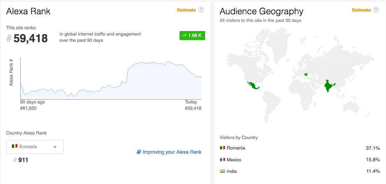386x184 pixels.
Task: Click the book icon before Improving your Alexa Rank
Action: 139,152
